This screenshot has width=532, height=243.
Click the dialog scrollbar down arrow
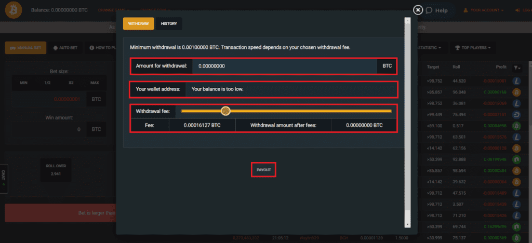click(407, 224)
